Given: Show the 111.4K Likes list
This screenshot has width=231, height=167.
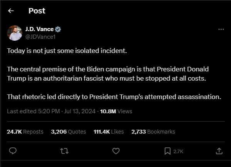Looking at the screenshot, I should coord(109,132).
